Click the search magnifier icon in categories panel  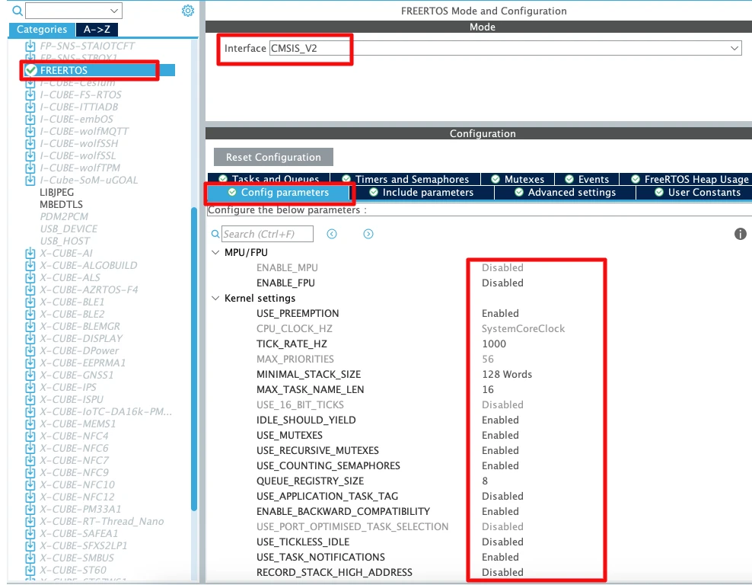[18, 11]
